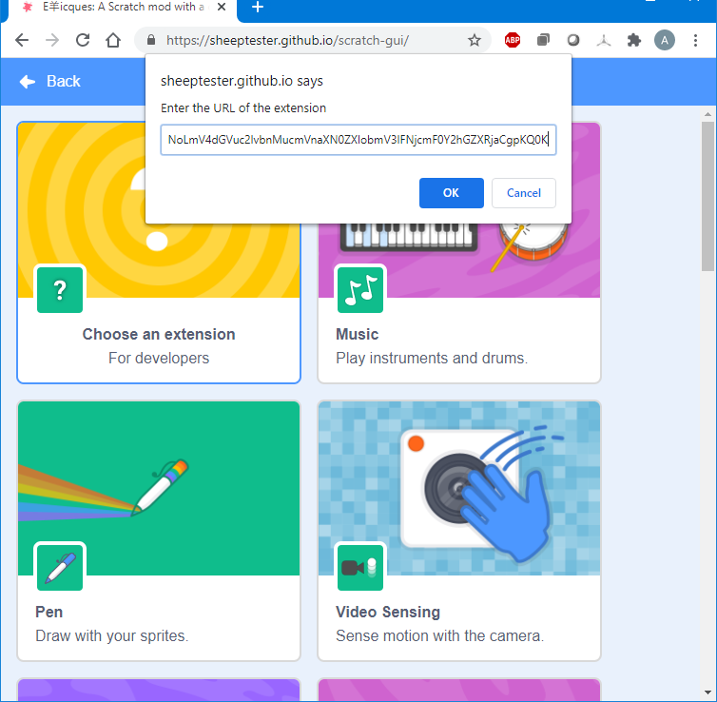Open the profile avatar A

(x=665, y=40)
